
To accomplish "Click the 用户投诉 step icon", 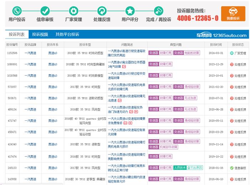I will point(17,10).
